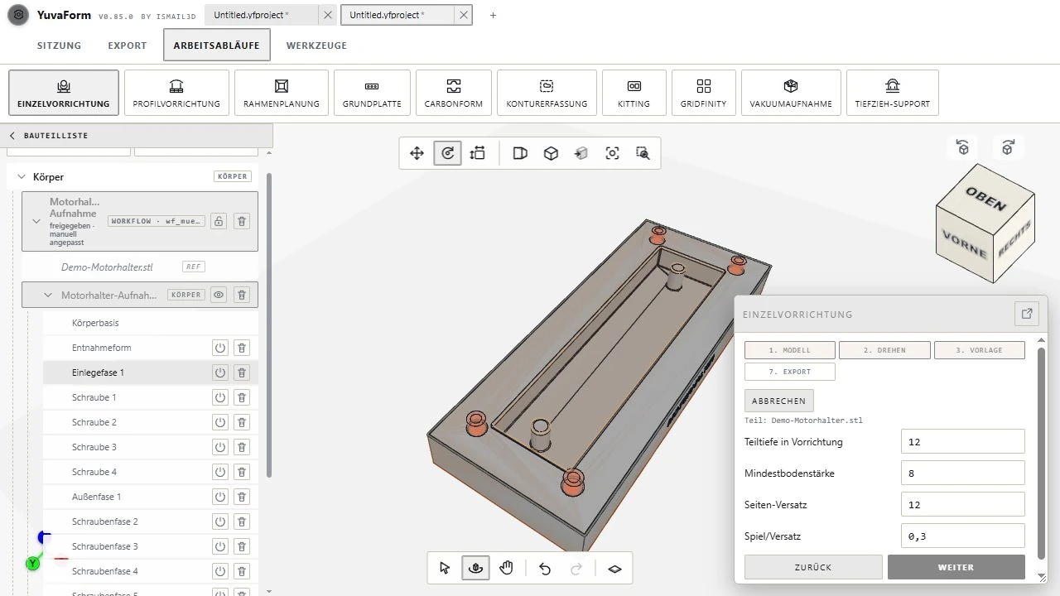The height and width of the screenshot is (596, 1060).
Task: Delete the Motorhalter Aufnahme workflow
Action: (x=241, y=221)
